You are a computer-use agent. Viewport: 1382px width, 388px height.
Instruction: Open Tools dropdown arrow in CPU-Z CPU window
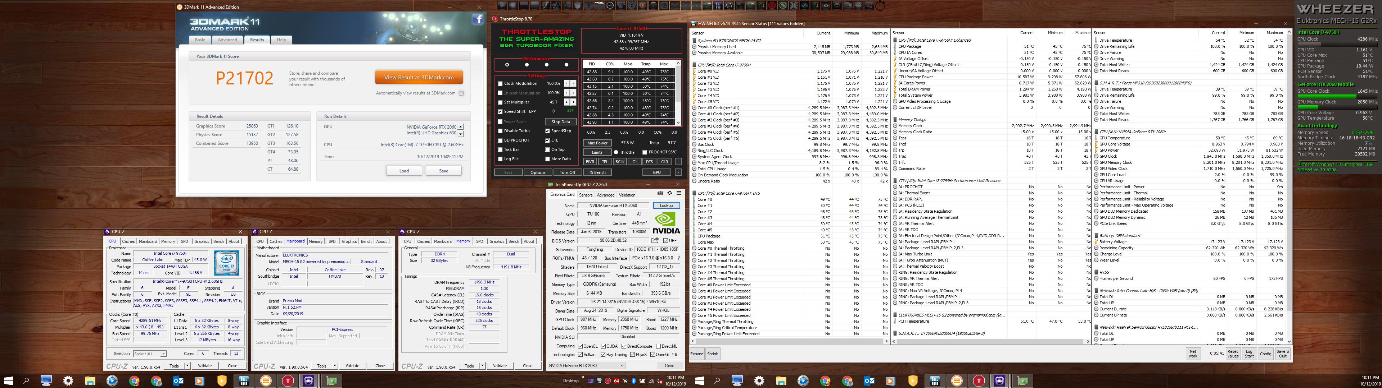187,365
